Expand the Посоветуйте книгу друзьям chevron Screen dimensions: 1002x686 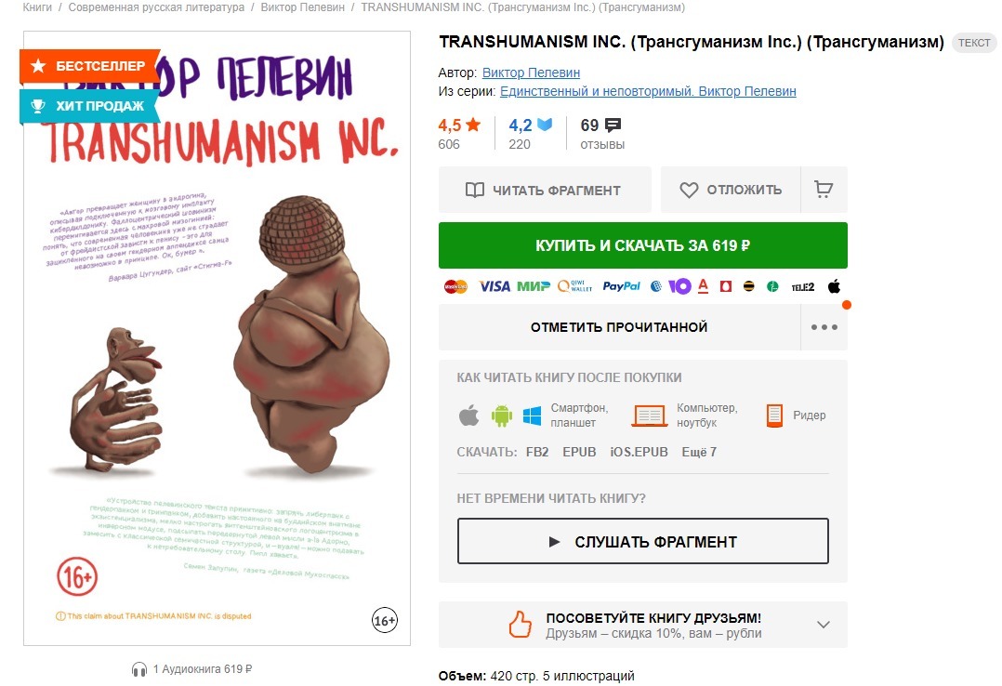click(824, 625)
